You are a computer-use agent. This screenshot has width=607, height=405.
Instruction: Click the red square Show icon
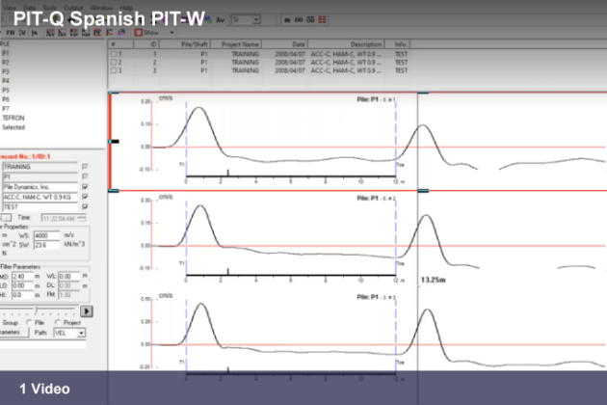pos(138,33)
